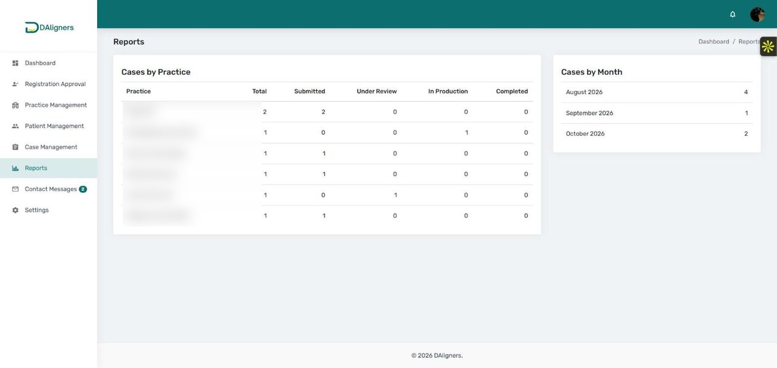This screenshot has height=368, width=777.
Task: Click the September 2026 count of 1
Action: pos(747,113)
